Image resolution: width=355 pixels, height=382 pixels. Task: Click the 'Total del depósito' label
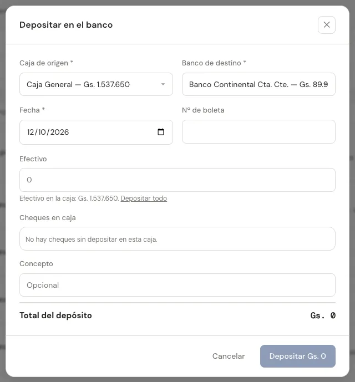(x=55, y=315)
